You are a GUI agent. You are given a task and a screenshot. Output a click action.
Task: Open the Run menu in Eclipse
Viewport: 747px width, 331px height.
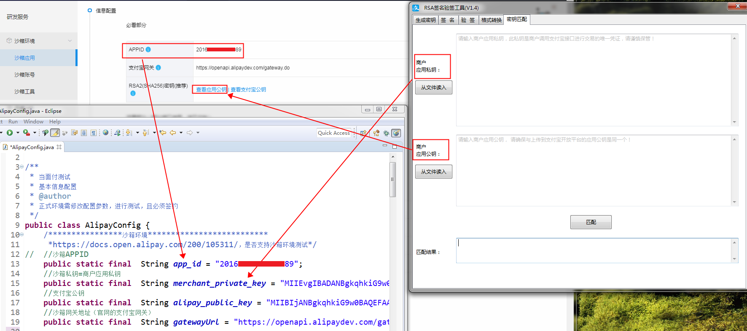pyautogui.click(x=13, y=122)
